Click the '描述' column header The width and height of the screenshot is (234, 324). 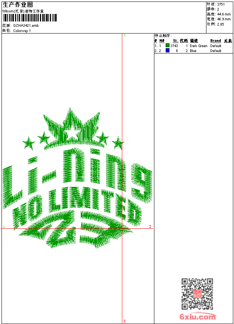click(x=194, y=41)
